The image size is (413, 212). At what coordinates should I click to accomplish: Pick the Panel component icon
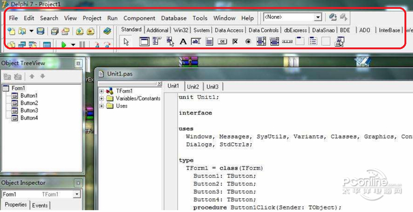pos(326,41)
